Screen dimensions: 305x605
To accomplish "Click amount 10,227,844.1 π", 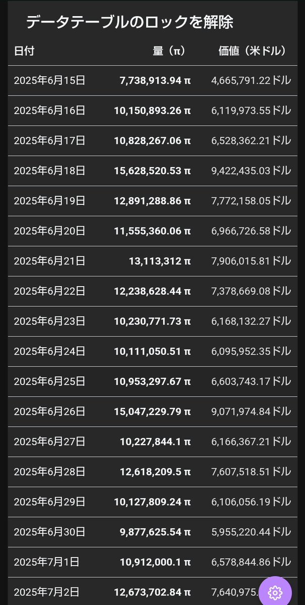I will (155, 442).
